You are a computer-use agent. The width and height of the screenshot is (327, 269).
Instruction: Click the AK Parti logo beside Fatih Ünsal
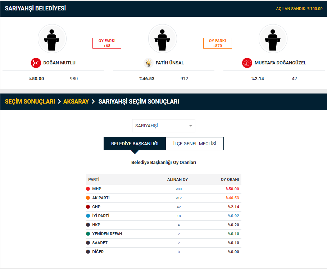[149, 63]
